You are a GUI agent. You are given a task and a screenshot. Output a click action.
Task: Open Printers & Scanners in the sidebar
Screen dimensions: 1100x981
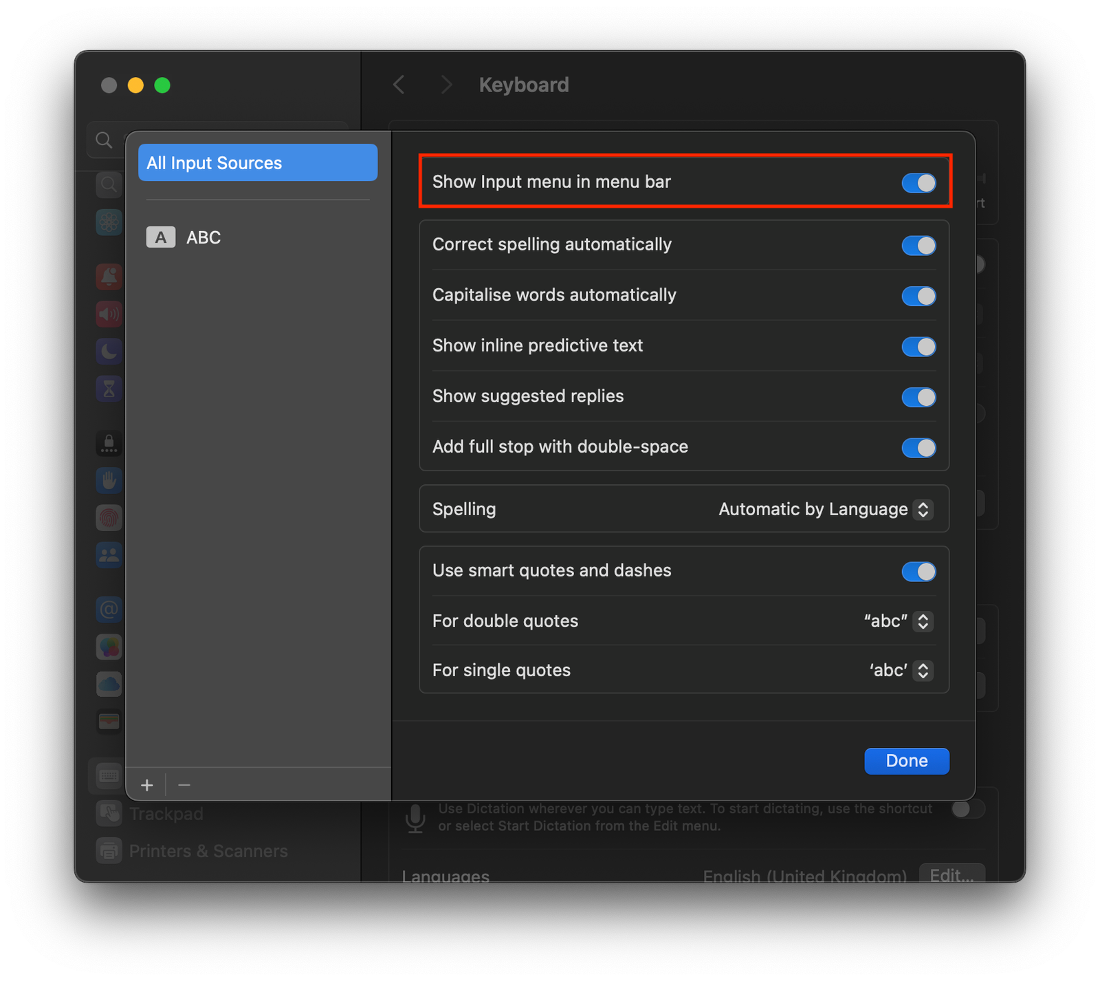[x=208, y=851]
